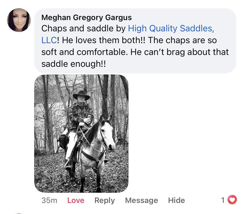The height and width of the screenshot is (214, 244).
Task: Click the LLC link text
Action: point(49,40)
